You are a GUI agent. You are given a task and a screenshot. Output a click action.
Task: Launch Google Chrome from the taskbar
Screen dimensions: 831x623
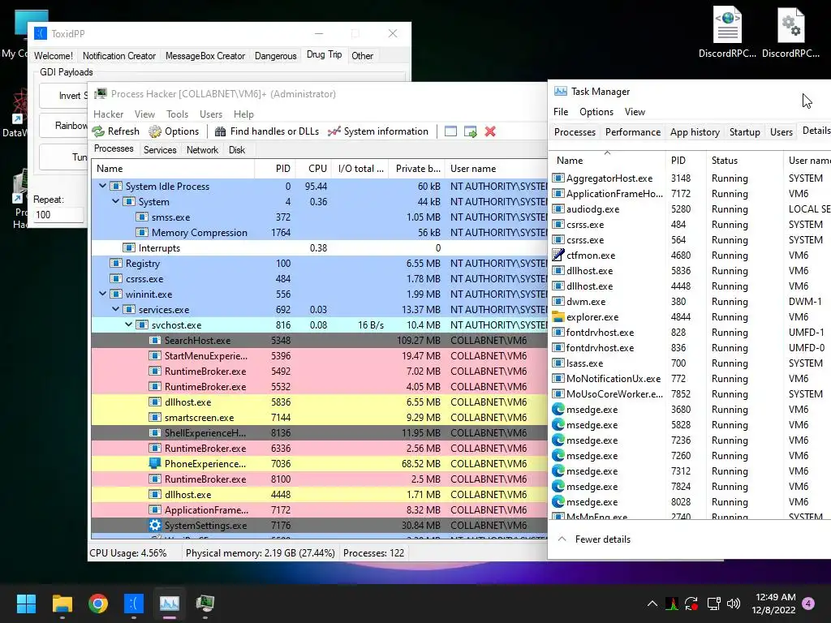click(x=98, y=604)
